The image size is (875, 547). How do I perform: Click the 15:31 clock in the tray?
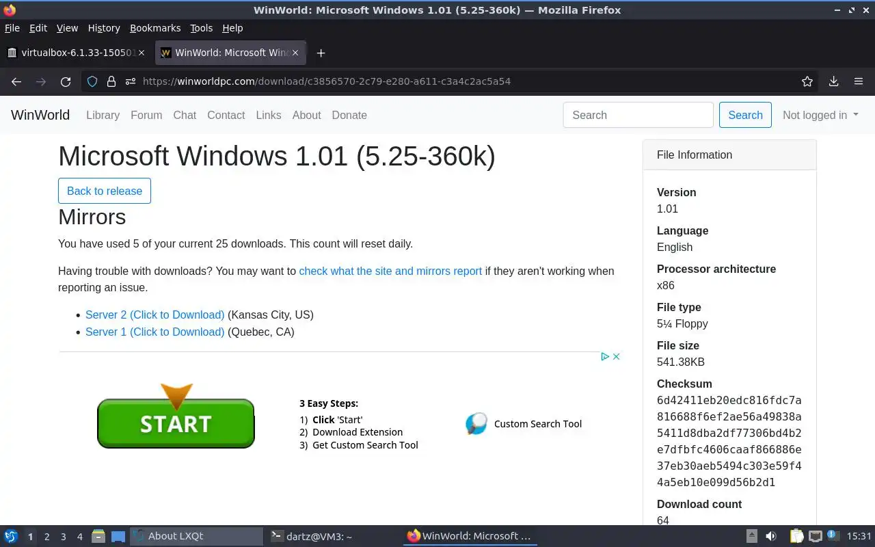pyautogui.click(x=859, y=536)
